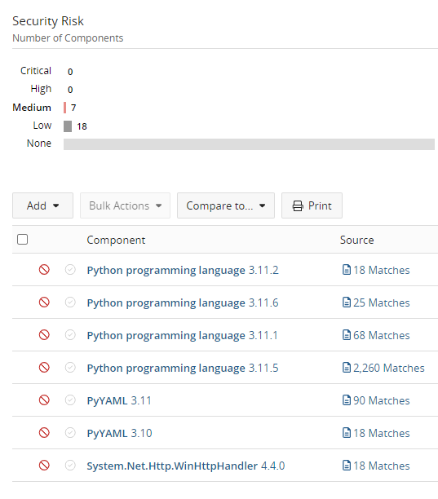438x499 pixels.
Task: Open the PyYAML 3.10 component link
Action: [x=119, y=433]
